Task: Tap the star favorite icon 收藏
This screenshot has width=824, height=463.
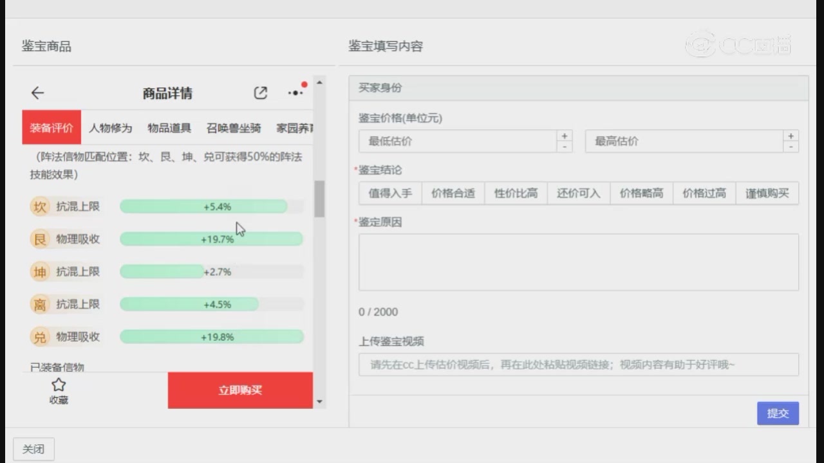Action: point(59,391)
